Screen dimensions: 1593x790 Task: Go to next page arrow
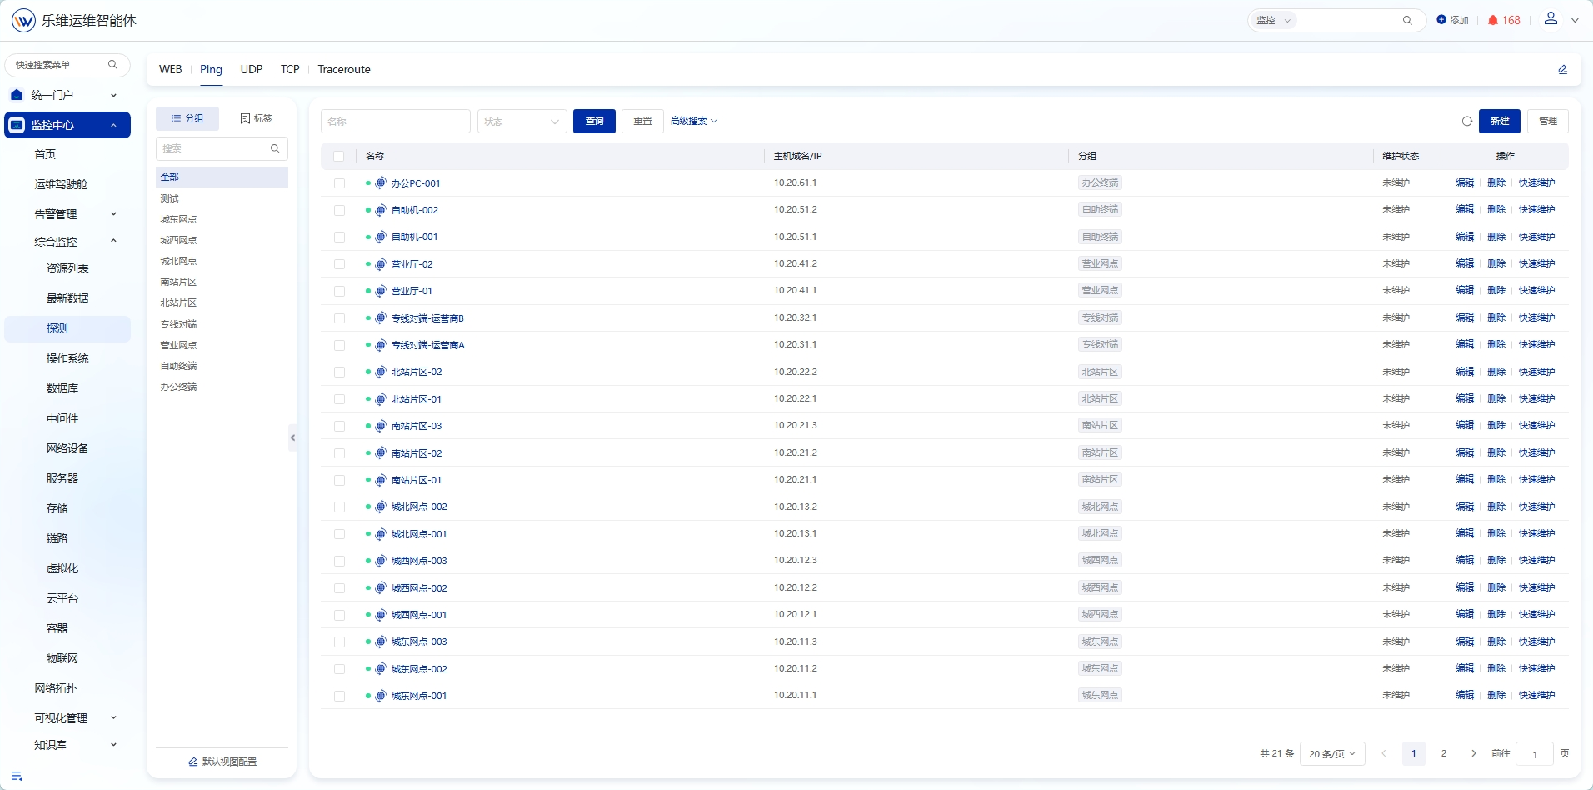1474,753
